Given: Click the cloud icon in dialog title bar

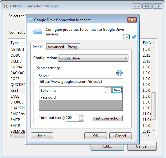Looking at the screenshot, I should (30, 20).
